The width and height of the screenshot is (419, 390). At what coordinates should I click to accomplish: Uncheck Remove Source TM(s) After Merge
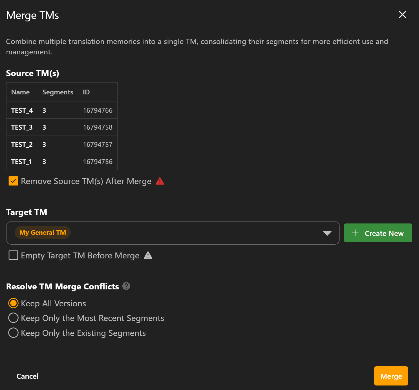click(13, 181)
